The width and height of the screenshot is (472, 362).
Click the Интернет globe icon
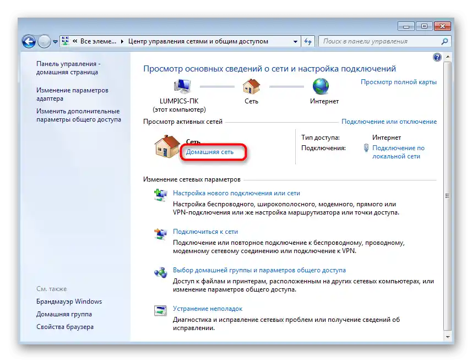coord(321,86)
